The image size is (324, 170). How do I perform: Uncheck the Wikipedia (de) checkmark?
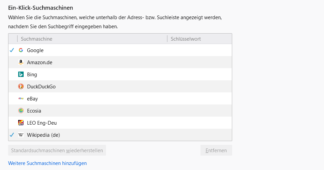[12, 135]
